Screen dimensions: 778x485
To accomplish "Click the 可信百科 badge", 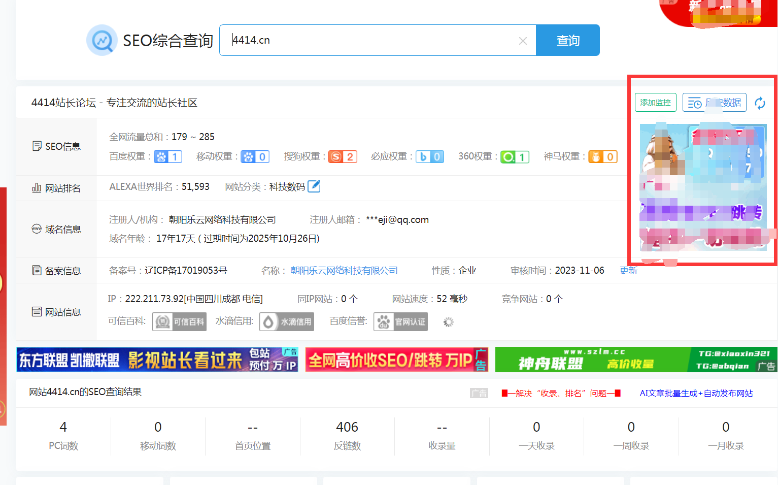I will pyautogui.click(x=179, y=321).
